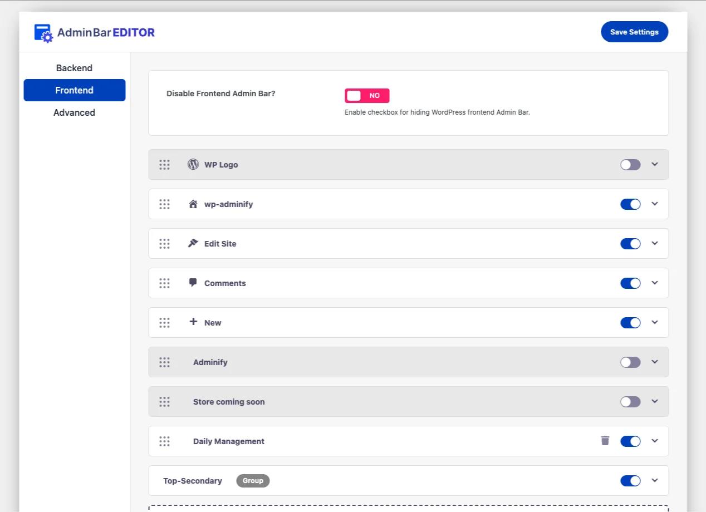Viewport: 706px width, 512px height.
Task: Disable the Edit Site toggle
Action: [x=630, y=244]
